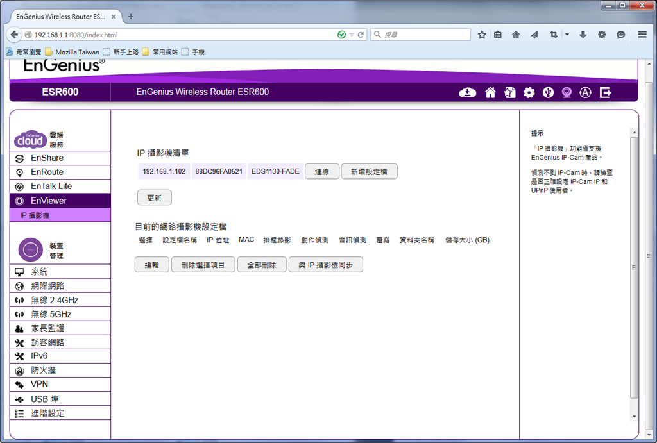Click the paper plane send icon
Image resolution: width=657 pixels, height=443 pixels.
tap(534, 35)
